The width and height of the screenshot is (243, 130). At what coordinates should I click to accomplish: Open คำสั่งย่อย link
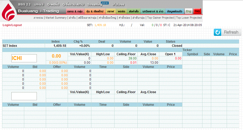point(124,18)
